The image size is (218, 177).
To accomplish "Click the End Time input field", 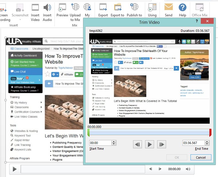I will 194,143.
